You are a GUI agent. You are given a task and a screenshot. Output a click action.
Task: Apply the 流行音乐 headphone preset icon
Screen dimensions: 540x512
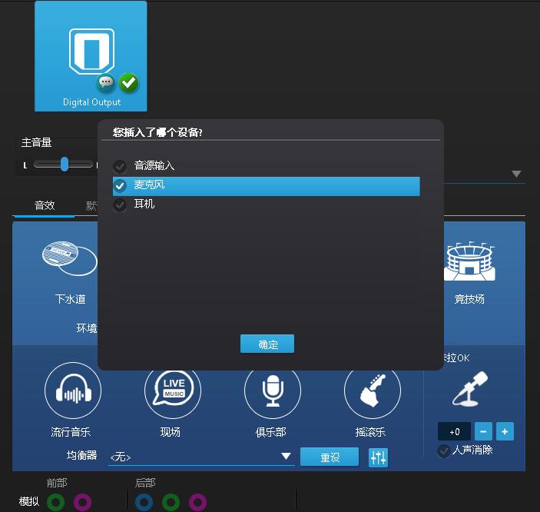[x=73, y=391]
